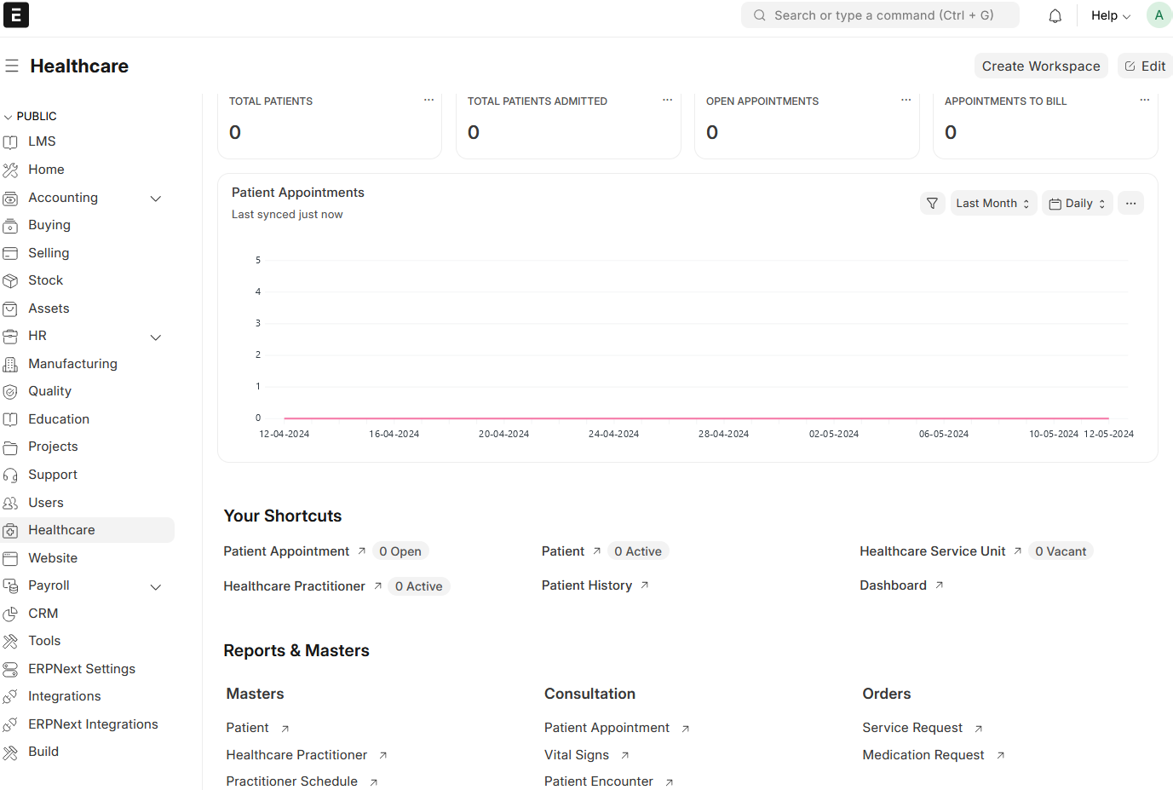The height and width of the screenshot is (790, 1173).
Task: Collapse the PUBLIC sidebar group
Action: [x=31, y=116]
